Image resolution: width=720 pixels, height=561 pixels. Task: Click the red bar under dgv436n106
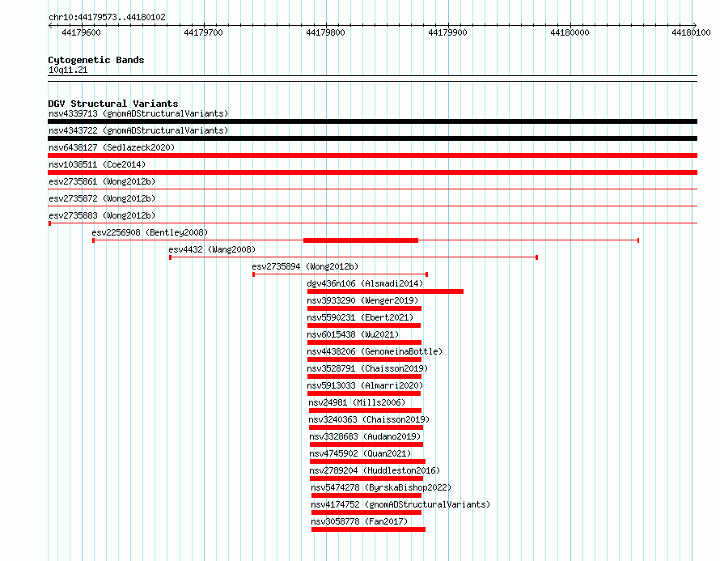[x=385, y=291]
